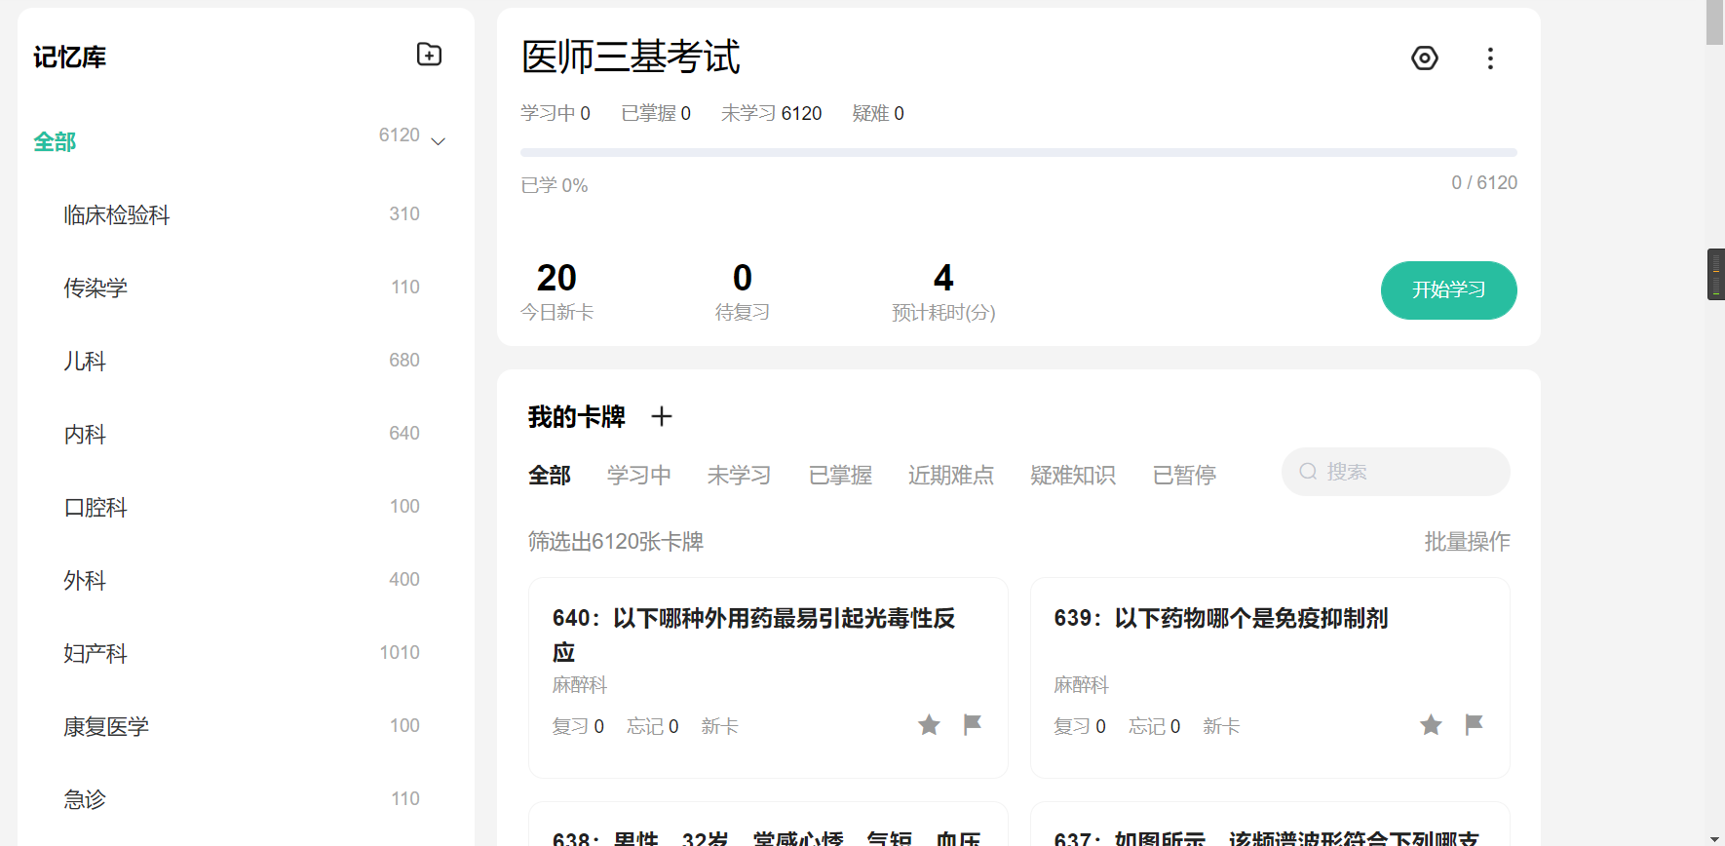Image resolution: width=1725 pixels, height=846 pixels.
Task: Click the 未学习 6120 header stat
Action: click(x=771, y=113)
